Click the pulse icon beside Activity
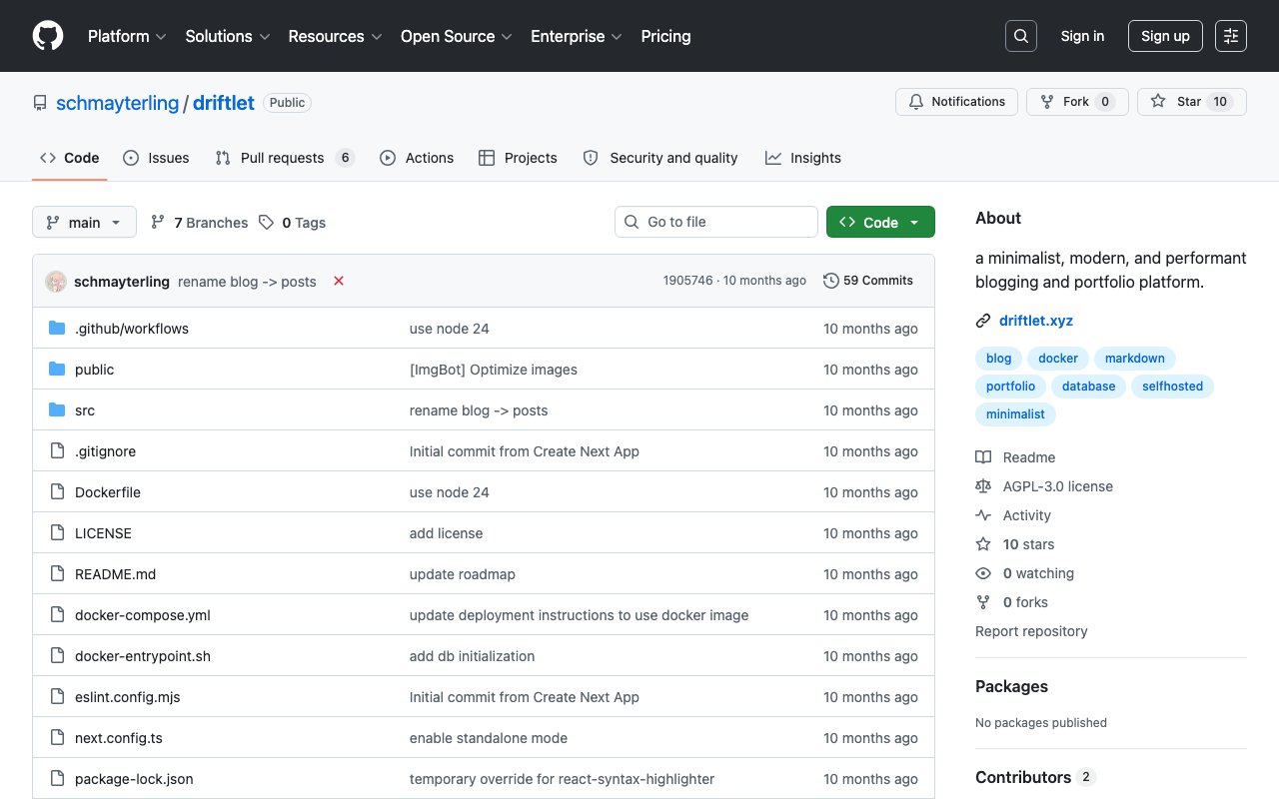The image size is (1279, 799). [983, 515]
